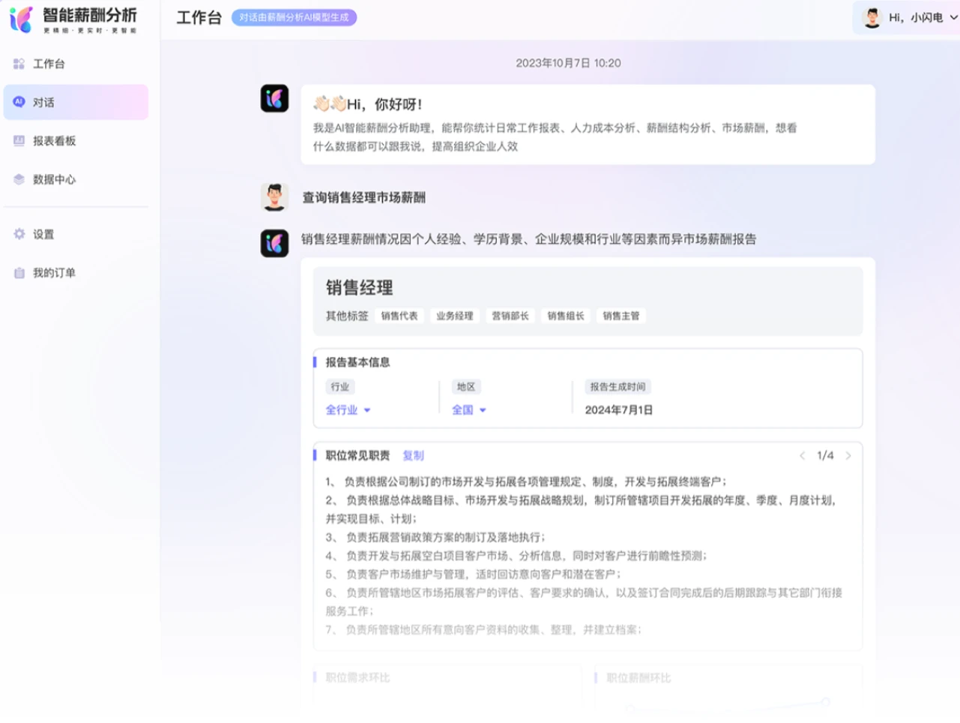Image resolution: width=960 pixels, height=723 pixels.
Task: Click the user avatar beside the query message
Action: point(274,196)
